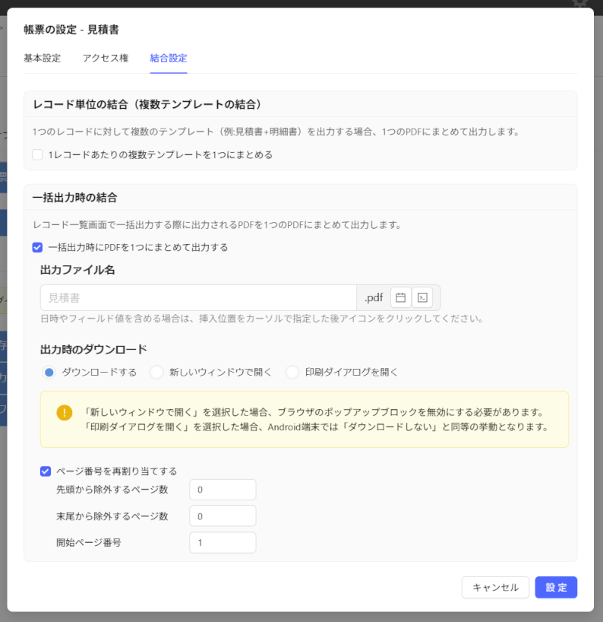Click the キャンセル button
Image resolution: width=603 pixels, height=622 pixels.
pos(495,587)
